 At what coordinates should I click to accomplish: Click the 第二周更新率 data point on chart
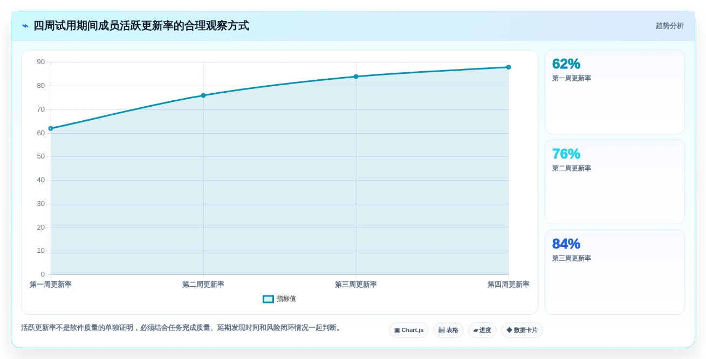click(x=203, y=95)
